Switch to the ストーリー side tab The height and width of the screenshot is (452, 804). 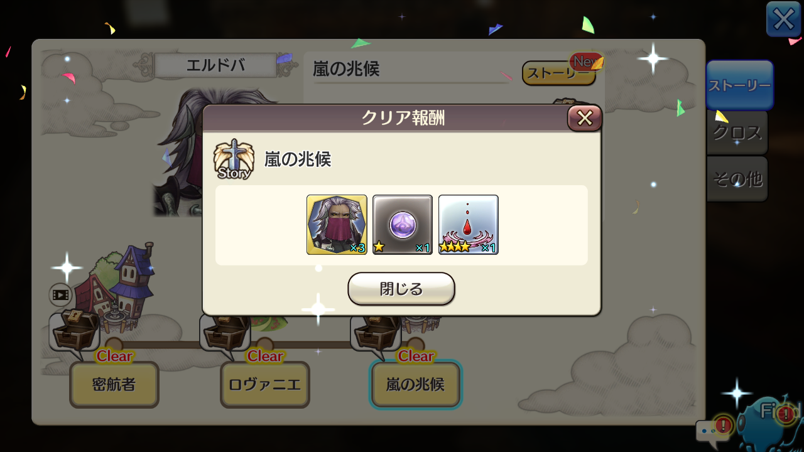pyautogui.click(x=739, y=85)
